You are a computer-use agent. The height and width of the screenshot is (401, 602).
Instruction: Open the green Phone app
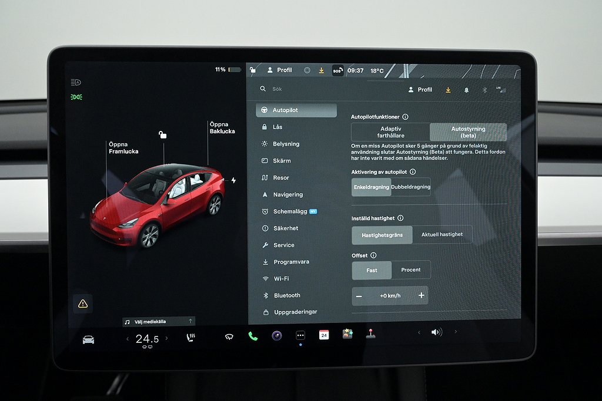tap(253, 336)
